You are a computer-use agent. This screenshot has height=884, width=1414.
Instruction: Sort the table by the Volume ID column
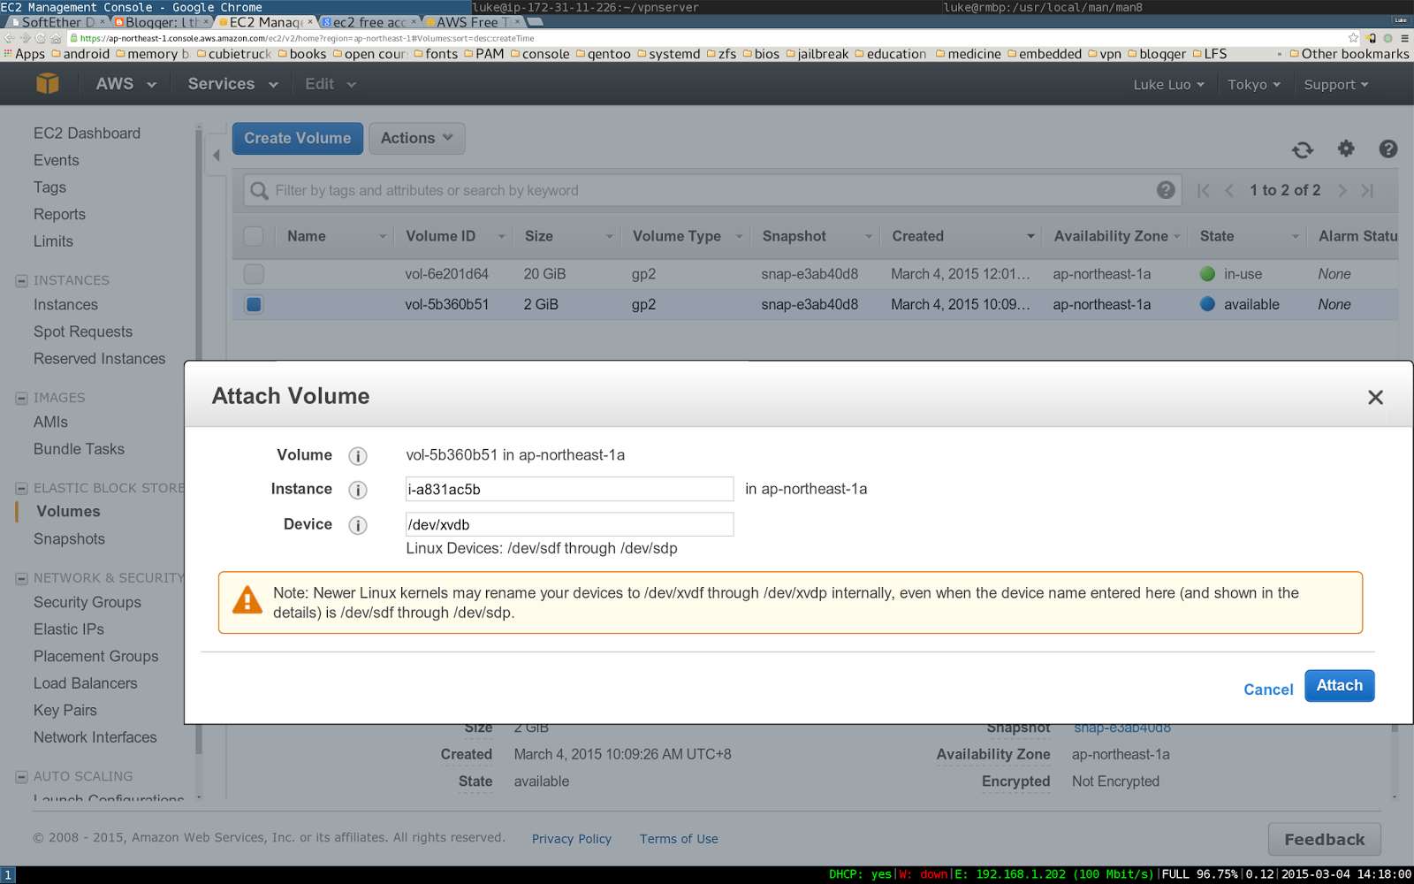tap(455, 236)
